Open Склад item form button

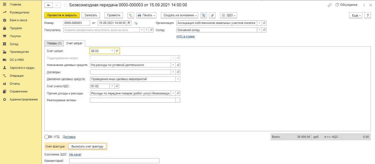pos(264,30)
